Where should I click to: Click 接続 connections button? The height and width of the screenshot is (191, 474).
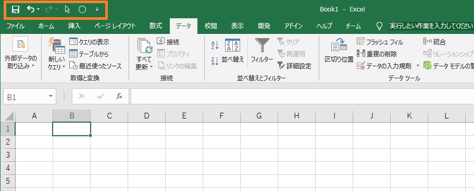pyautogui.click(x=168, y=42)
